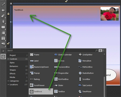Open the Shapes assets category

[17, 70]
